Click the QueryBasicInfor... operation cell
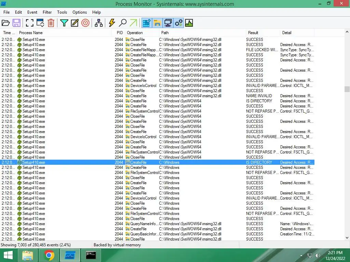The height and width of the screenshot is (262, 350). pyautogui.click(x=145, y=234)
